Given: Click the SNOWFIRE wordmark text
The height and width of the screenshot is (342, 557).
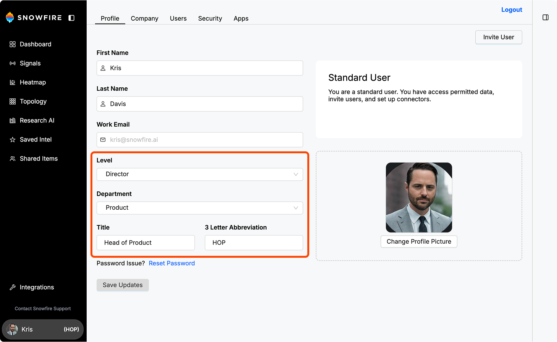Looking at the screenshot, I should [x=40, y=18].
